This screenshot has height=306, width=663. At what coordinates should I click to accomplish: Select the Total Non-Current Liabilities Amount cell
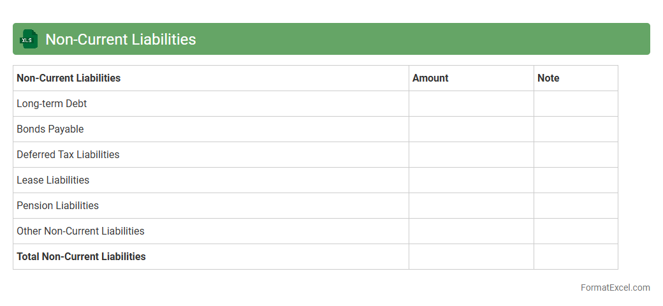coord(471,257)
